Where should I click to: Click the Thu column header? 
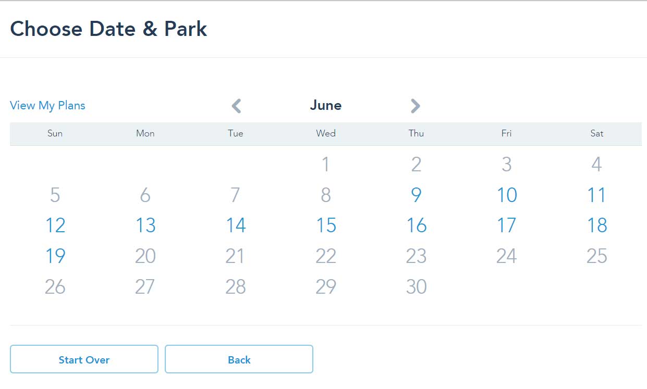pyautogui.click(x=416, y=133)
